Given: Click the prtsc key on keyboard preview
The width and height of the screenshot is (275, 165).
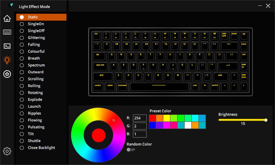Looking at the screenshot, I should [224, 36].
